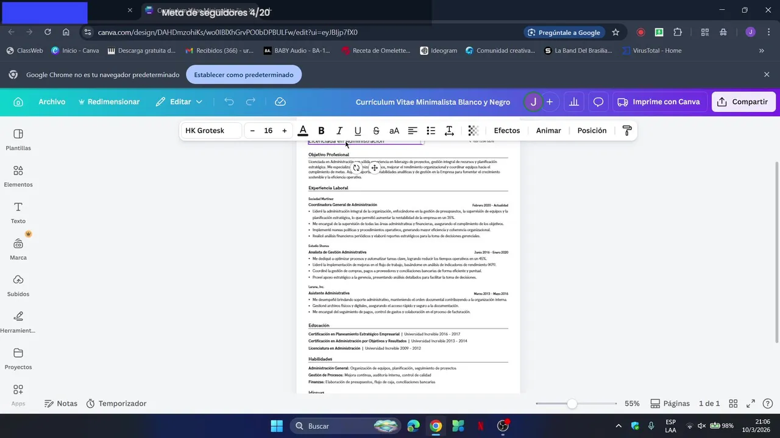Toggle strikethrough text formatting
The image size is (780, 438).
pos(376,131)
